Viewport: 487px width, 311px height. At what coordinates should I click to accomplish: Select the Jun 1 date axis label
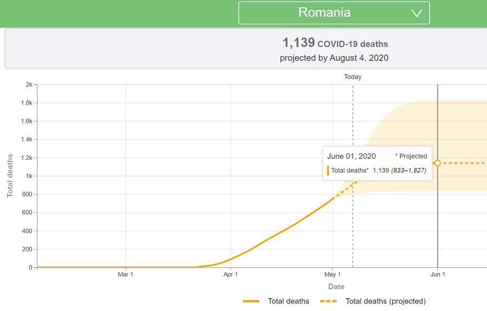coord(437,275)
